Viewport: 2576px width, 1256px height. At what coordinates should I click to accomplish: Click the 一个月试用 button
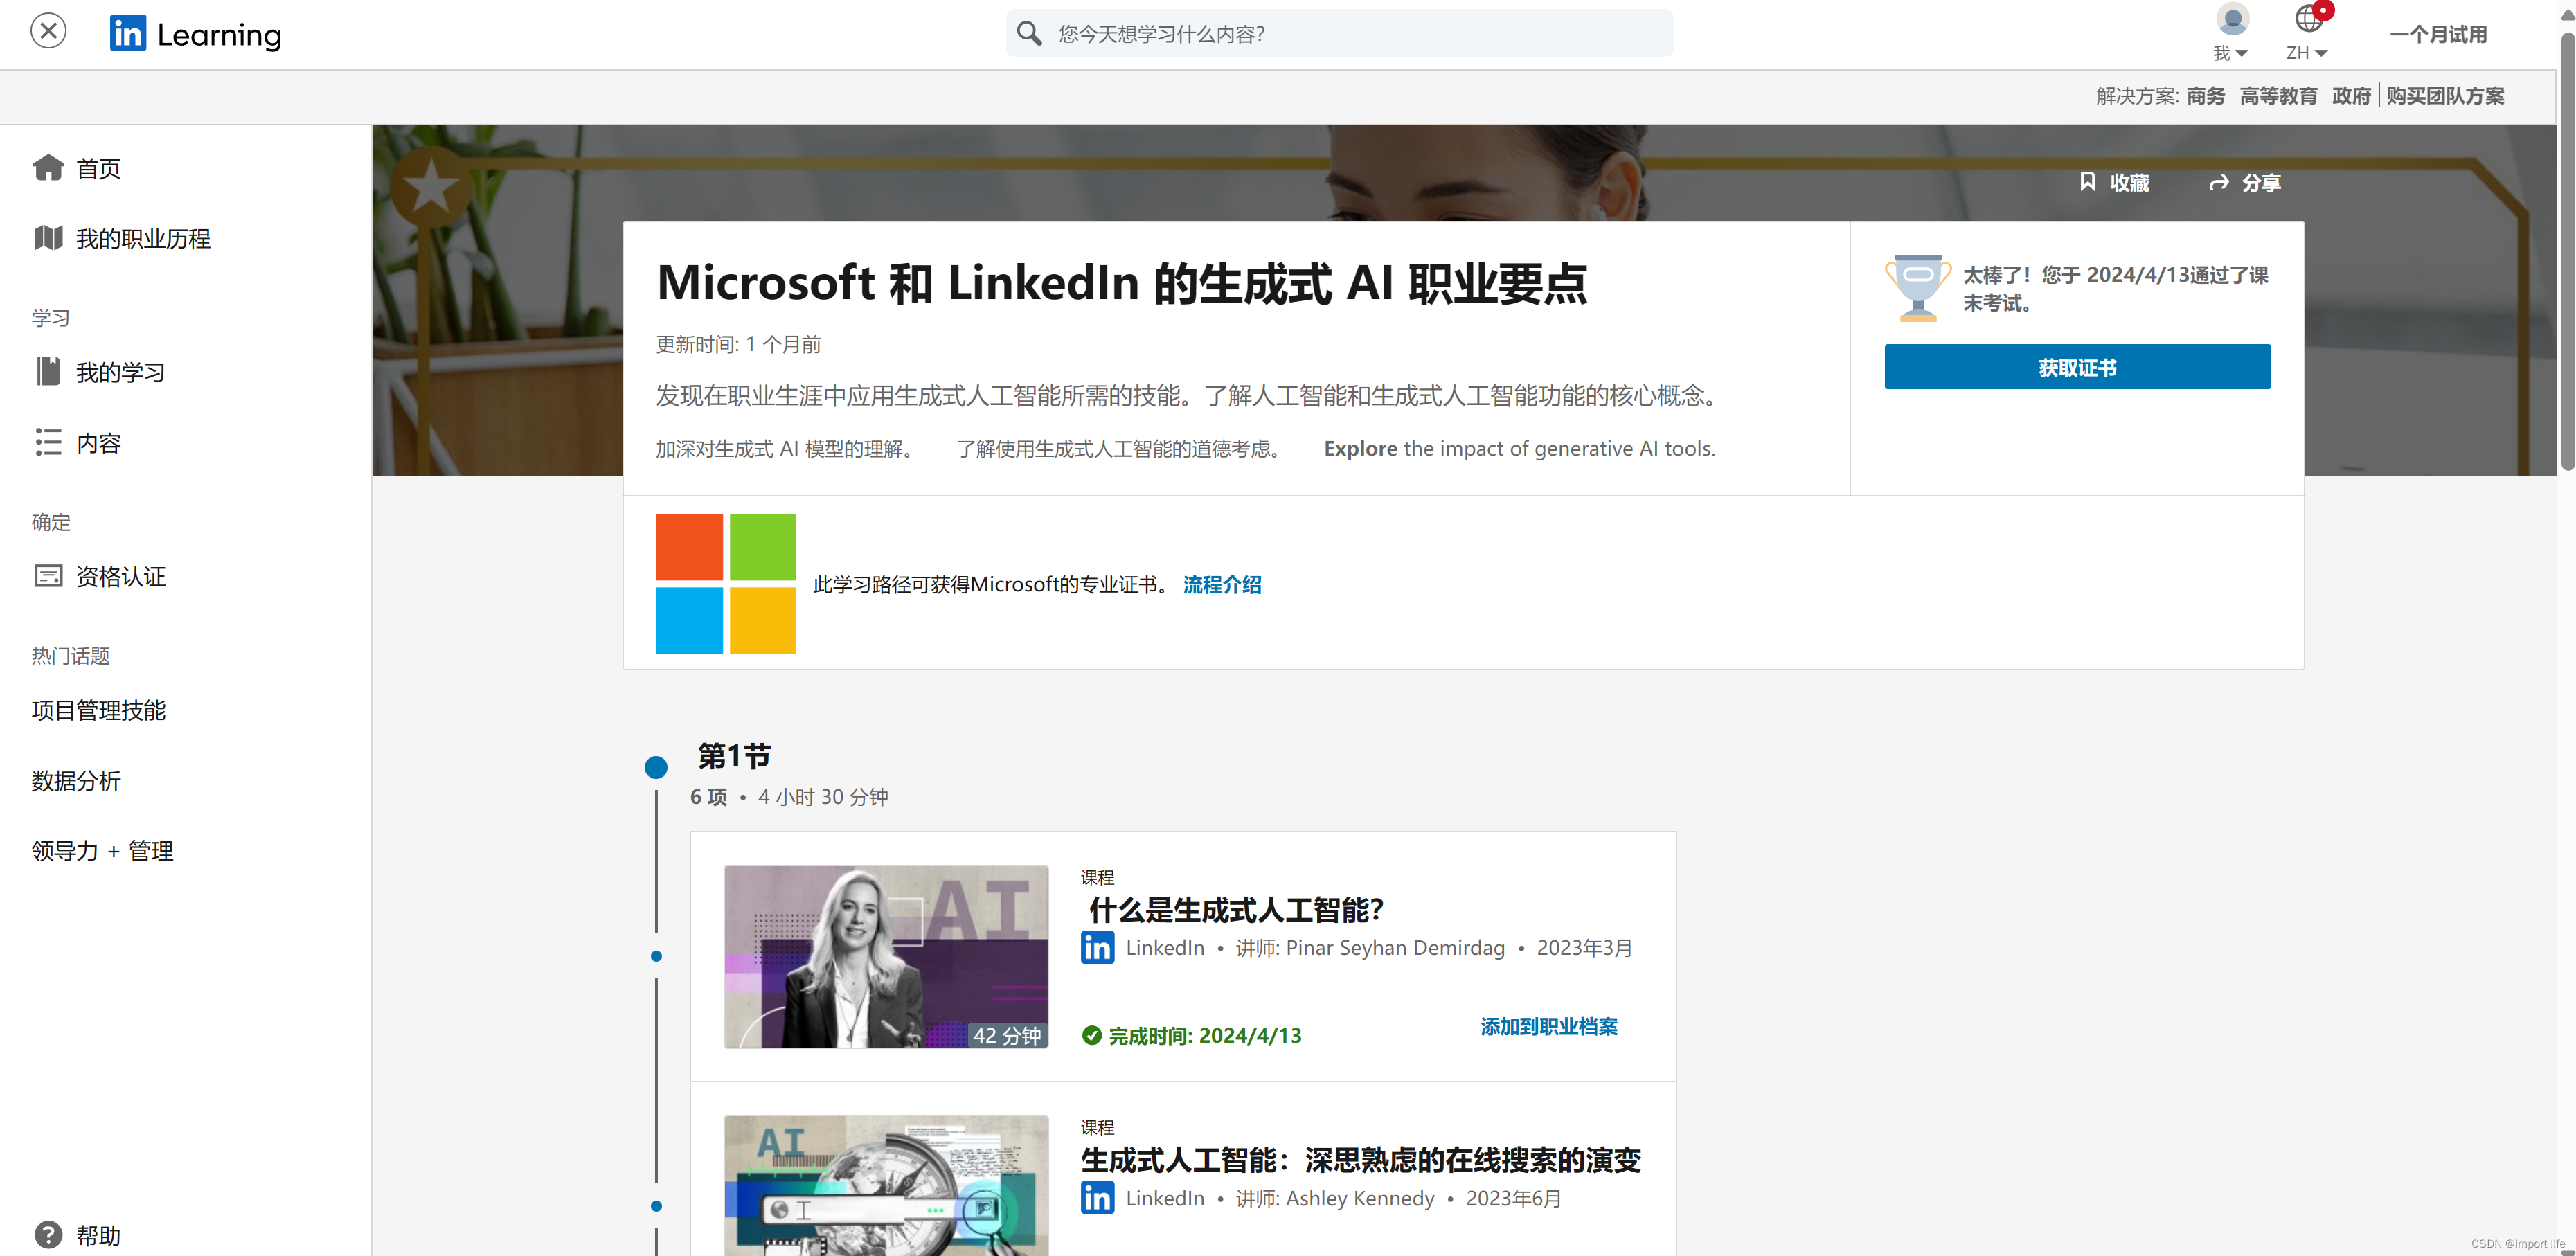[2438, 34]
